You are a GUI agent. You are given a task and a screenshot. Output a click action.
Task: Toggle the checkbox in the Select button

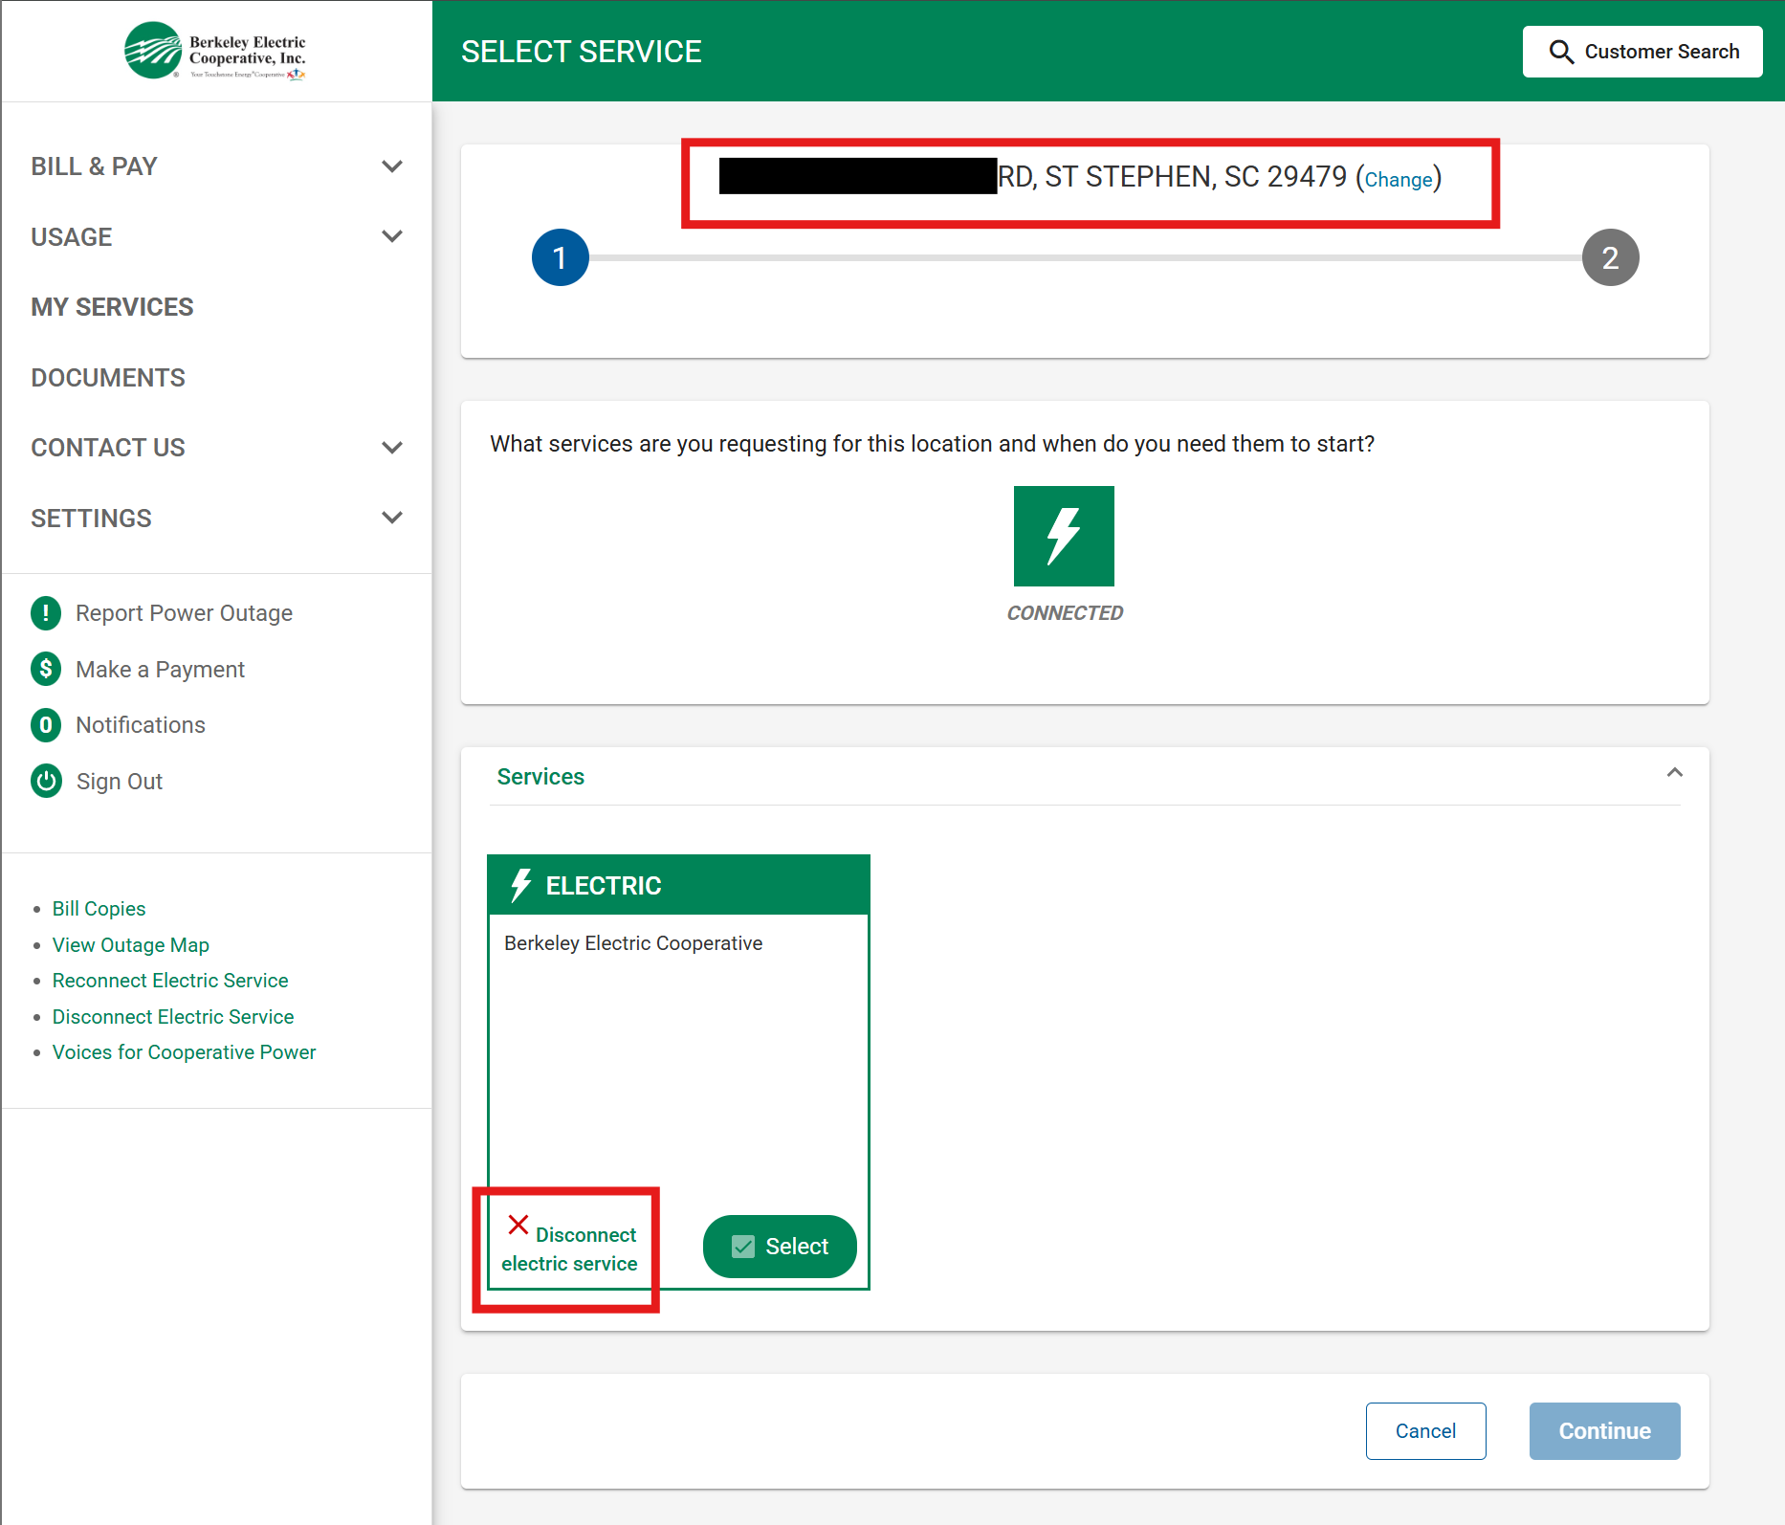click(x=743, y=1247)
